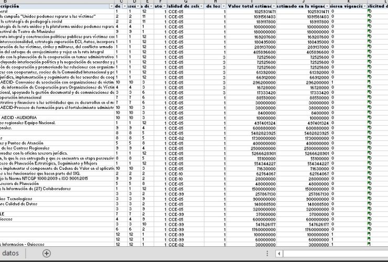Open the filter dropdown on column H header
This screenshot has width=388, height=262.
point(224,6)
